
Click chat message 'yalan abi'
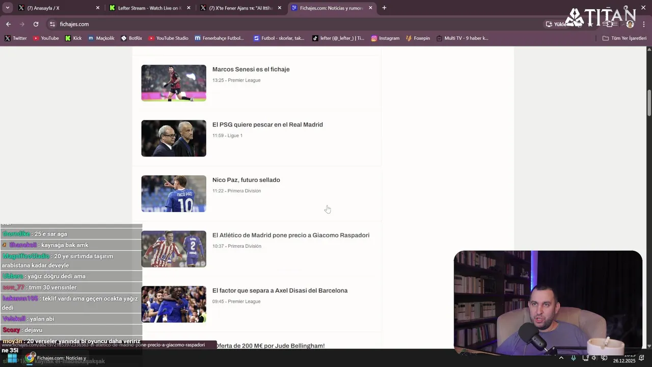pos(42,319)
